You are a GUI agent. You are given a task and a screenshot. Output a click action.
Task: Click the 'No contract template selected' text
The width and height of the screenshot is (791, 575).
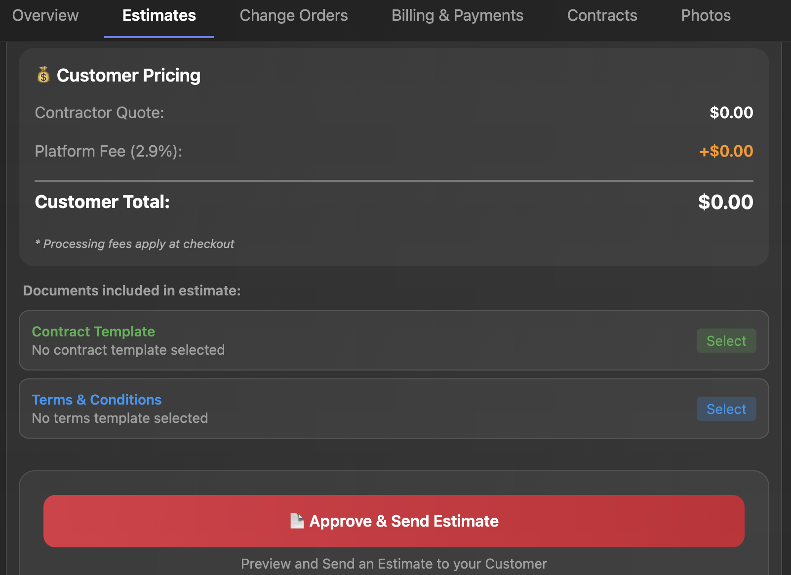click(127, 350)
